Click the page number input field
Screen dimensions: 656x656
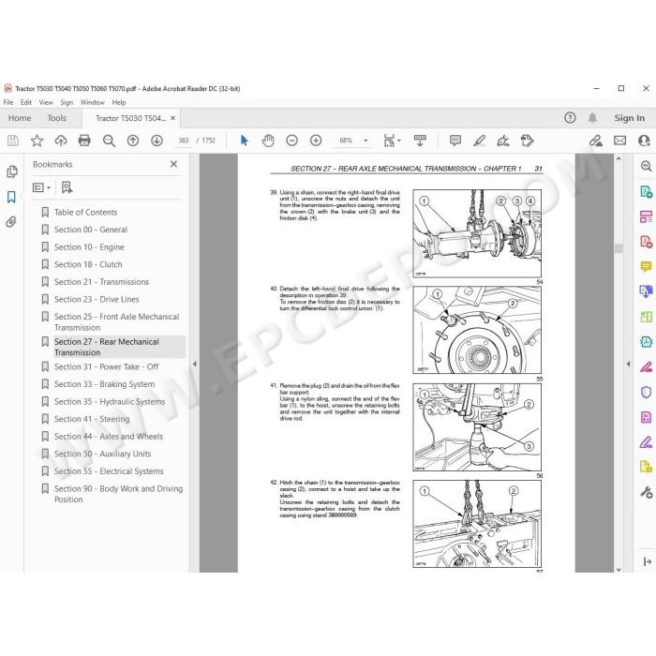pyautogui.click(x=184, y=141)
